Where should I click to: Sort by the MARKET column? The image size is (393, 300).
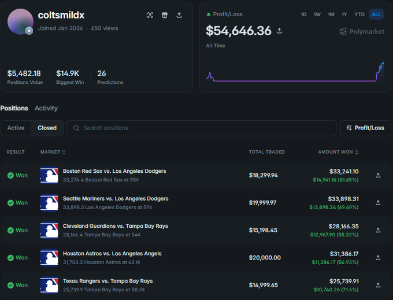coord(53,152)
